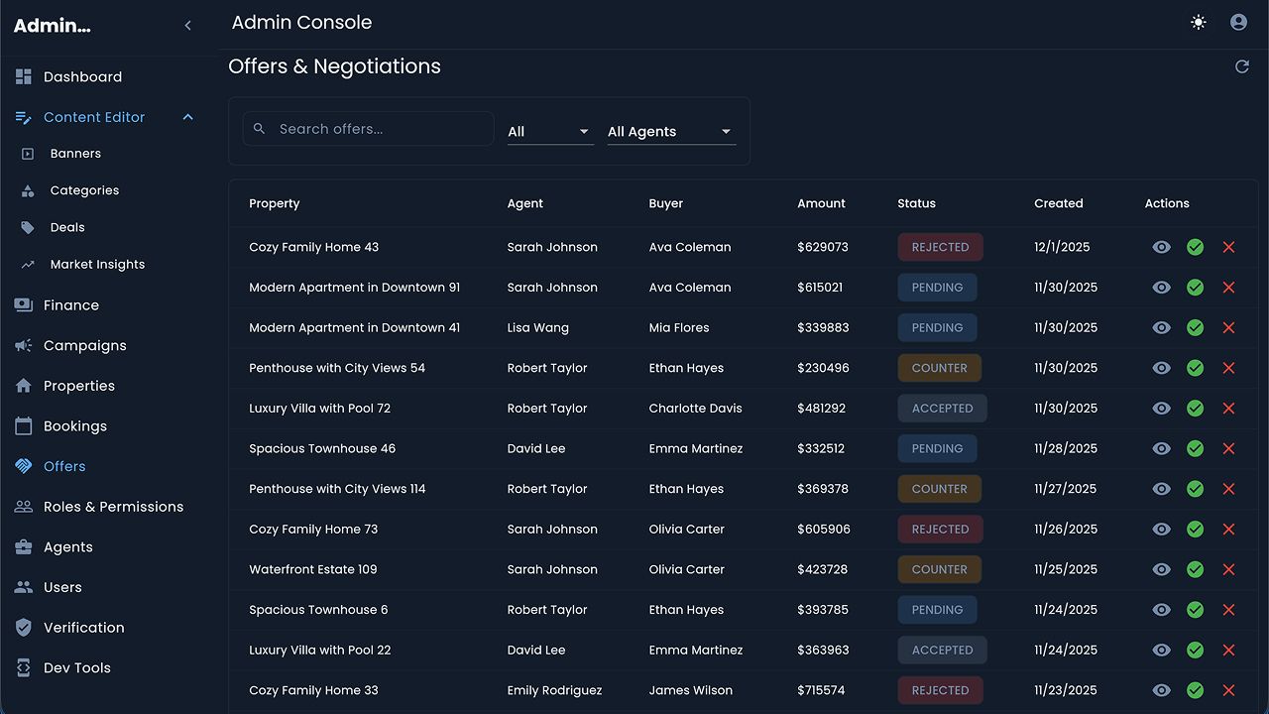The height and width of the screenshot is (714, 1269).
Task: Open the Market Insights menu item
Action: [97, 265]
